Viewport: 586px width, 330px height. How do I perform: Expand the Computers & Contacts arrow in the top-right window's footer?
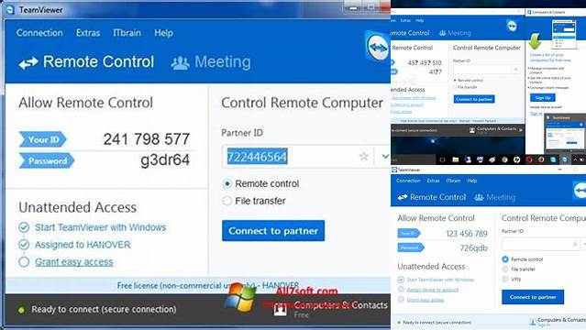(520, 130)
